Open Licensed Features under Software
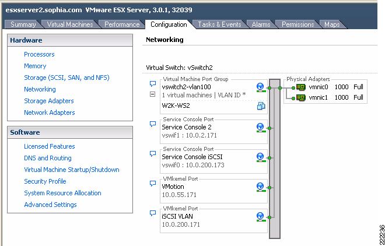Image resolution: width=385 pixels, height=246 pixels. click(x=49, y=146)
